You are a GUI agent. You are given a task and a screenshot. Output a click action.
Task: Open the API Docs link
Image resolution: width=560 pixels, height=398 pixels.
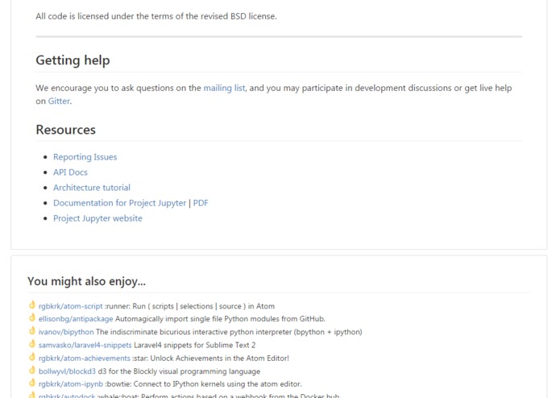coord(70,172)
